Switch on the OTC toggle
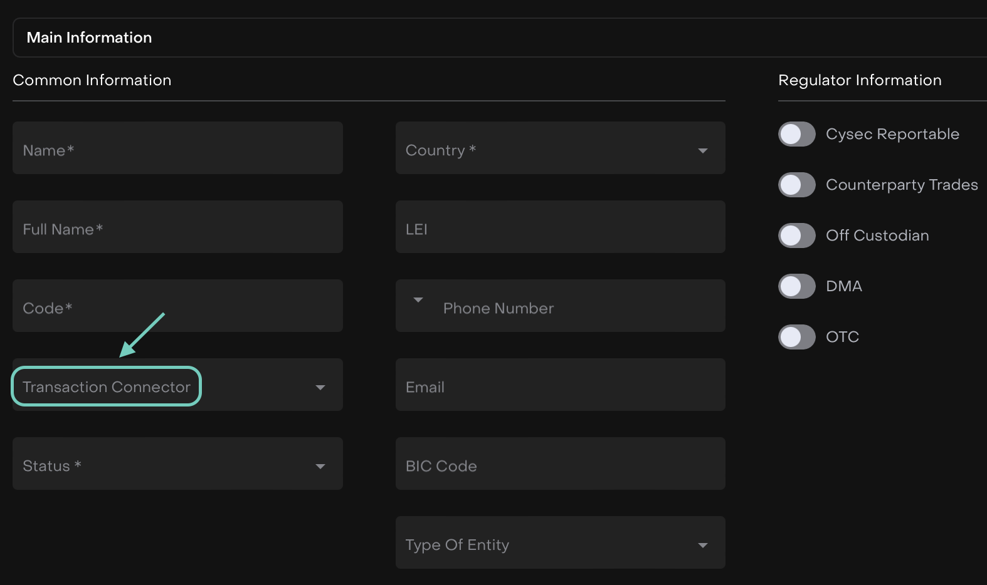 tap(796, 337)
